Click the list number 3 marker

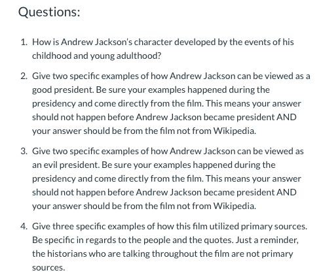click(24, 151)
